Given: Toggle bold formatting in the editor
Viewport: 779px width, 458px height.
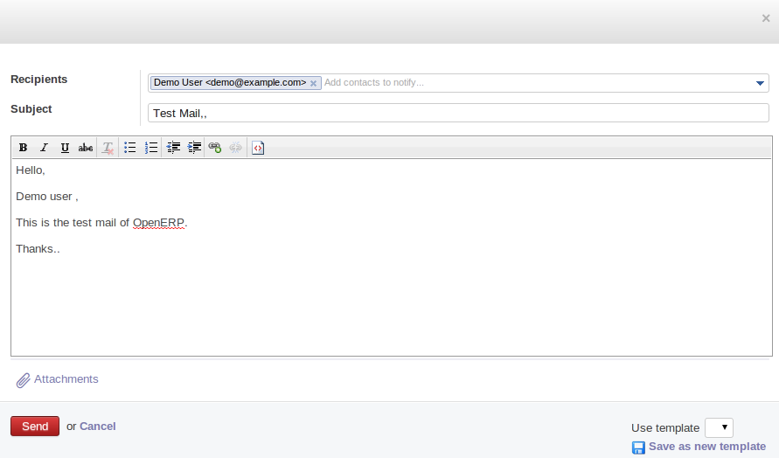Looking at the screenshot, I should [x=24, y=148].
